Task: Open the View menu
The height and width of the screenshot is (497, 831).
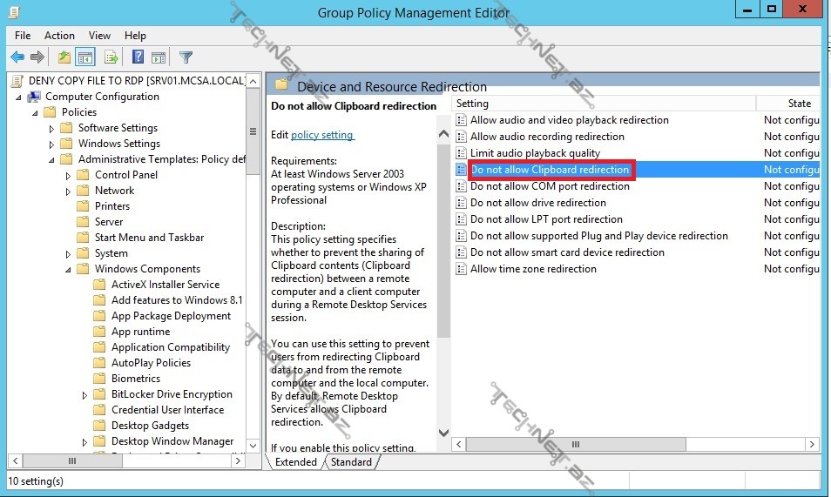Action: [99, 36]
